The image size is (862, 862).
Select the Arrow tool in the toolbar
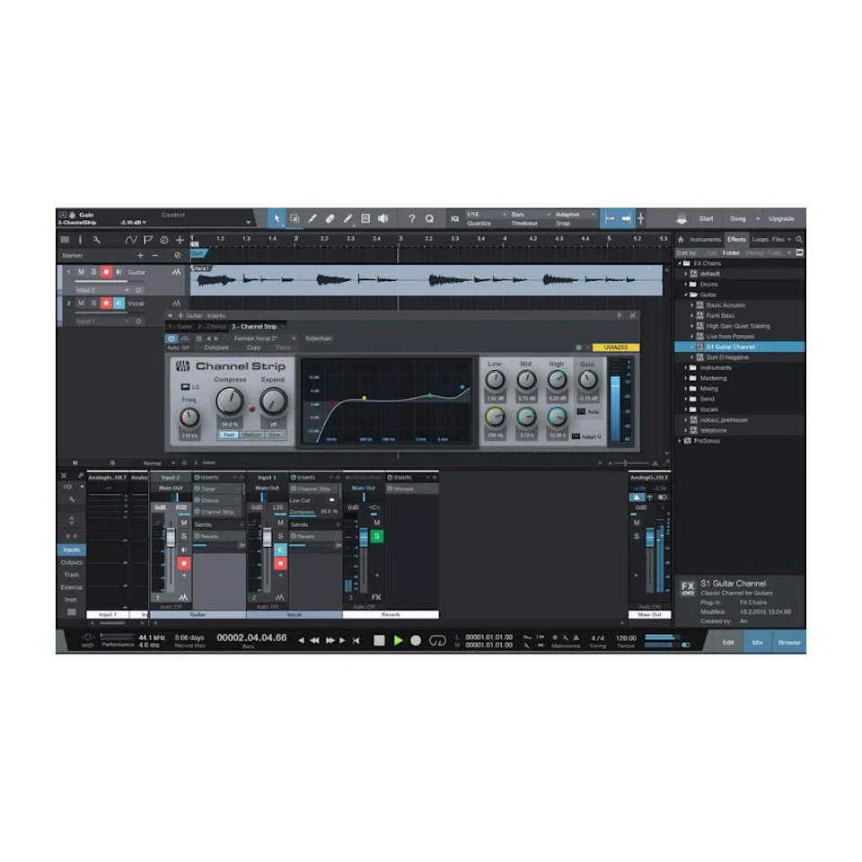pos(277,218)
